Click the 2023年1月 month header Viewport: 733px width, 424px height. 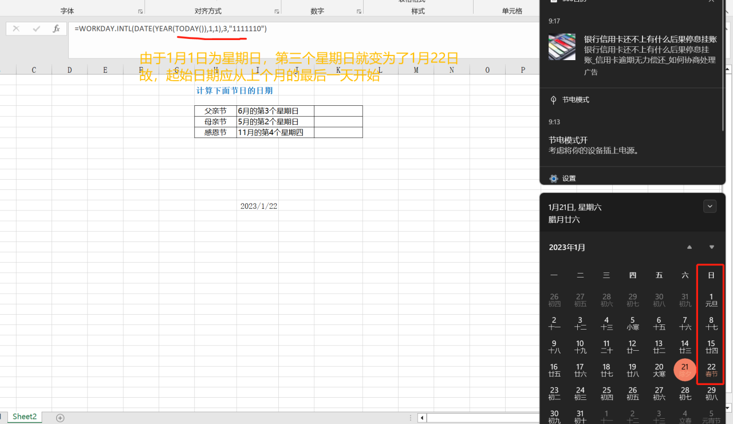567,247
